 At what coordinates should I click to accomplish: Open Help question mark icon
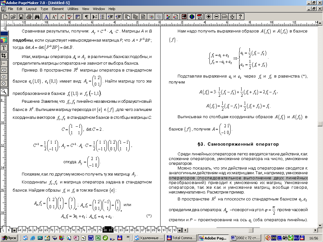point(240,17)
